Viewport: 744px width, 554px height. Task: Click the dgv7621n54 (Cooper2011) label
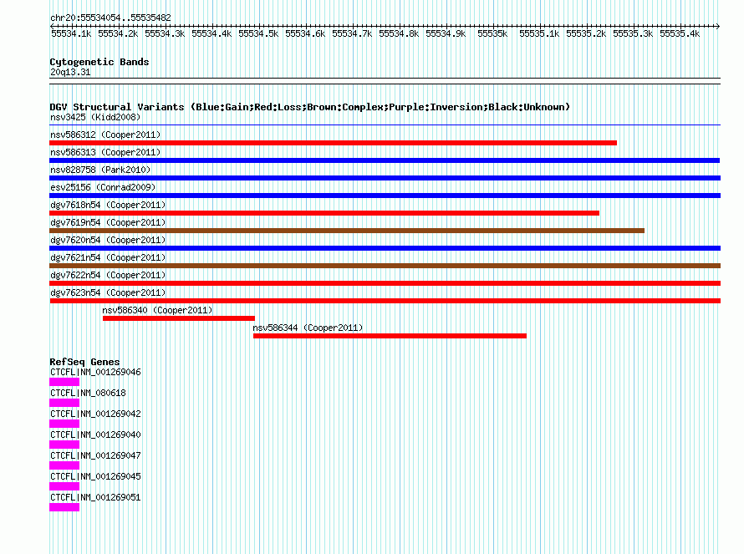(108, 257)
